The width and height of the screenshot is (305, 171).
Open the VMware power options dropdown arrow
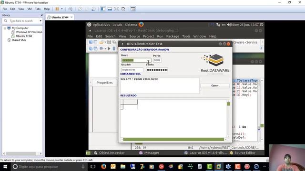(x=62, y=9)
